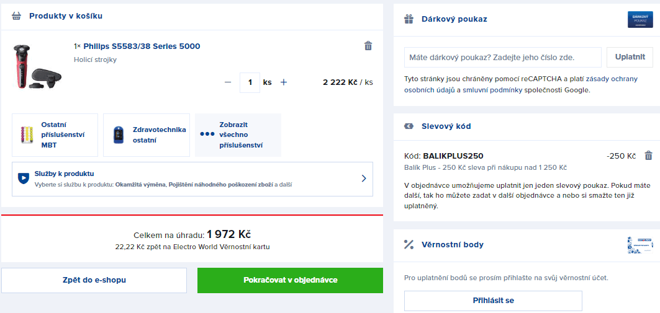The height and width of the screenshot is (313, 660).
Task: Click the Pokračovat v objednávce button
Action: [291, 280]
